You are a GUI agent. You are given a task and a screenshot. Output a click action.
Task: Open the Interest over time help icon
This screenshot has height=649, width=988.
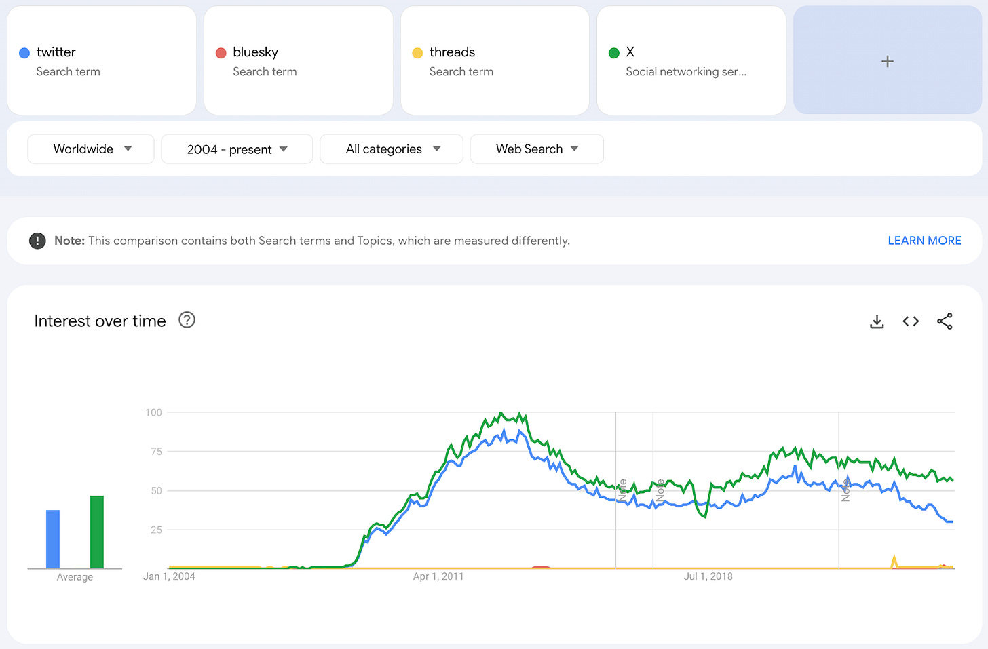pyautogui.click(x=187, y=320)
